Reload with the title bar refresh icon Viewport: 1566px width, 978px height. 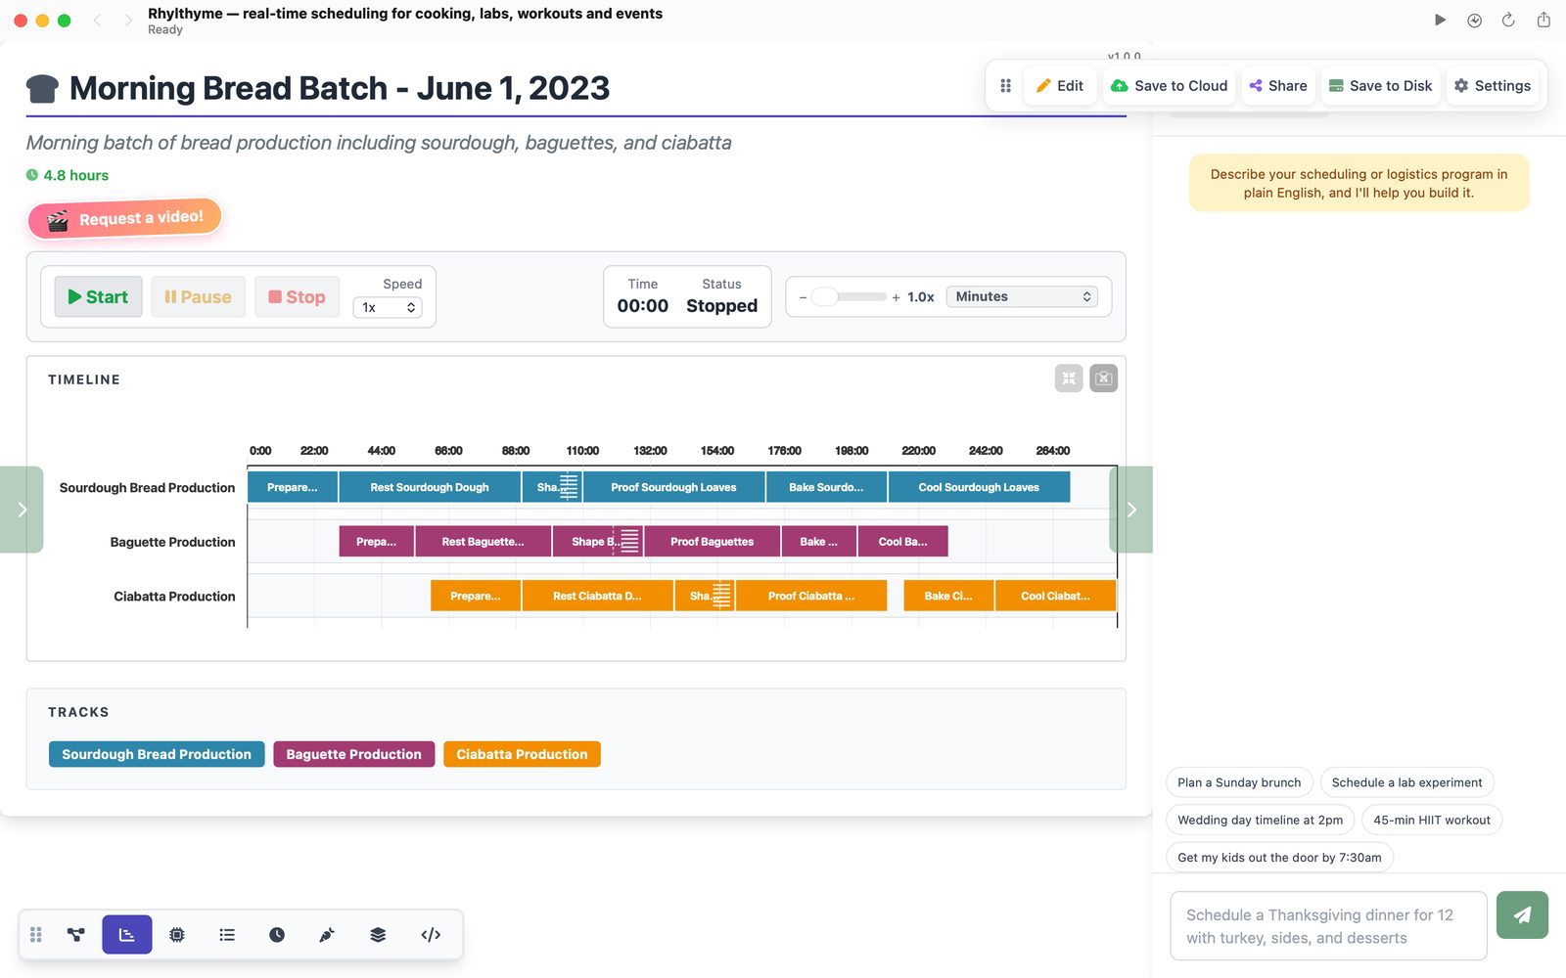click(1508, 20)
